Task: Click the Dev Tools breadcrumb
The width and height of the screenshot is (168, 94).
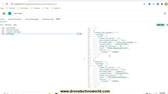Action: pos(18,13)
